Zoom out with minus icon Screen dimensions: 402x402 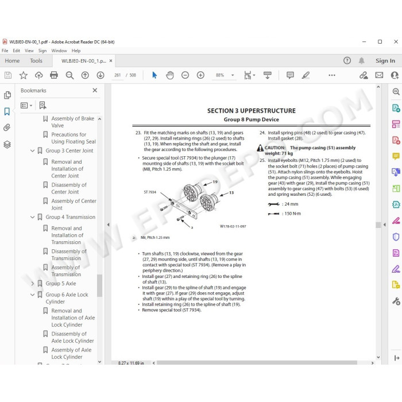point(185,75)
